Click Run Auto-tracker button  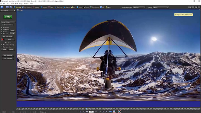click(8, 37)
